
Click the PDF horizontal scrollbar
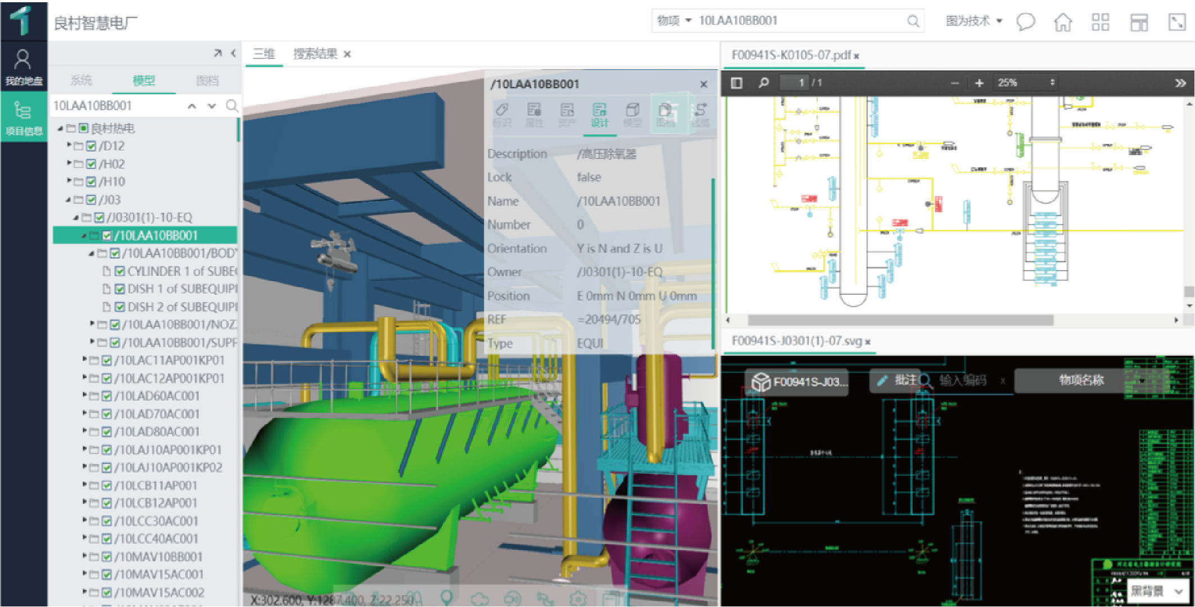pos(900,320)
